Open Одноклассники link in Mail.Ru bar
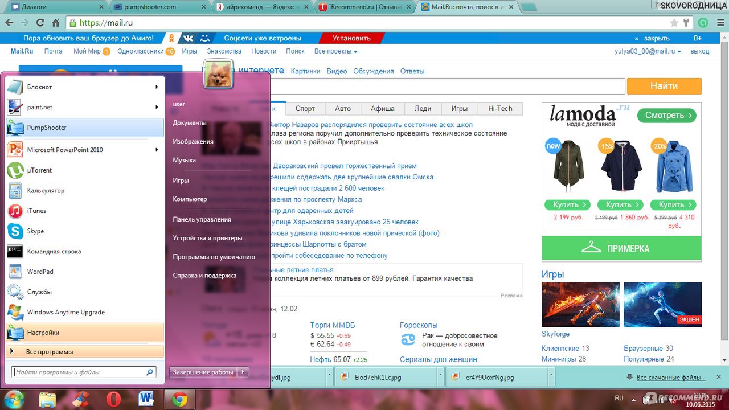The height and width of the screenshot is (410, 729). click(x=141, y=51)
